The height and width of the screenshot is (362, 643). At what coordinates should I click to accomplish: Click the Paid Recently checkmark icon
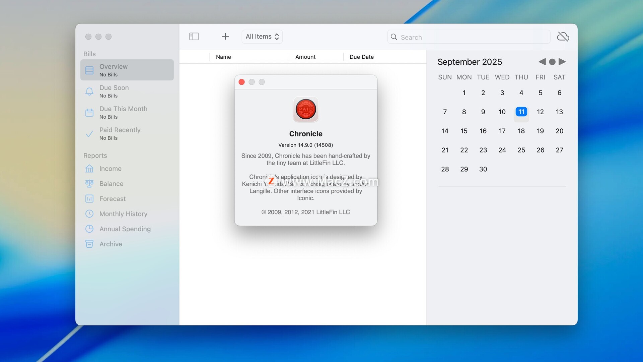(89, 134)
